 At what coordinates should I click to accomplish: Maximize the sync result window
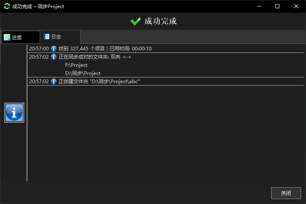click(x=277, y=6)
